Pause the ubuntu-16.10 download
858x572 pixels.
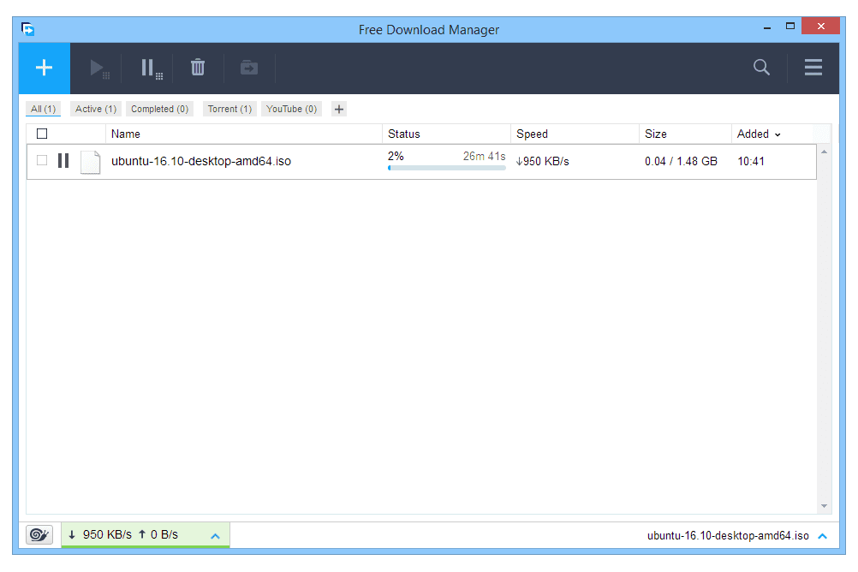pyautogui.click(x=63, y=161)
